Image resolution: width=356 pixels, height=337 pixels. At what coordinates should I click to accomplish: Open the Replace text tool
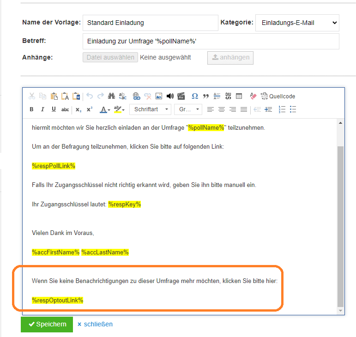(x=123, y=96)
